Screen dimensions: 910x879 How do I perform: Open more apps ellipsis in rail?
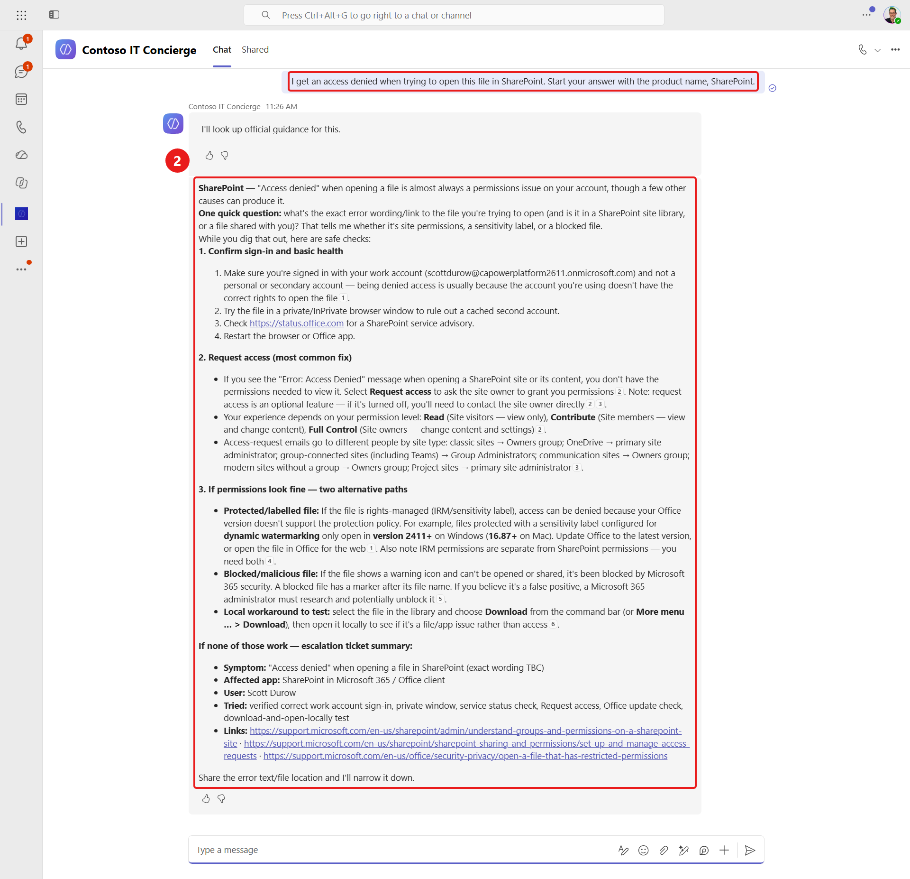tap(21, 269)
